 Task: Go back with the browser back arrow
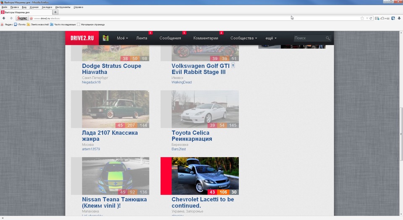[x=4, y=18]
